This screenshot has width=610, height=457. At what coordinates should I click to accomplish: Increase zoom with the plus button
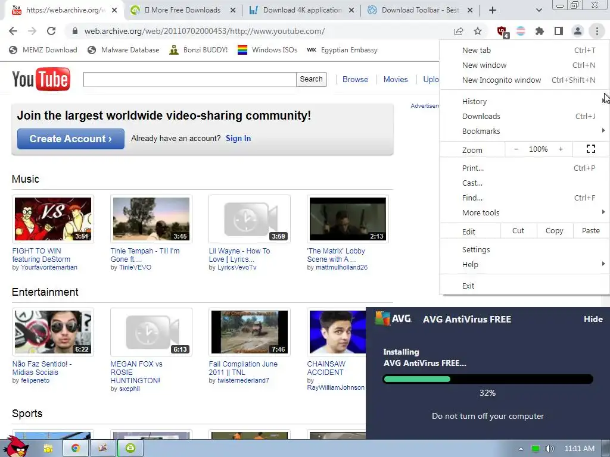pyautogui.click(x=561, y=149)
